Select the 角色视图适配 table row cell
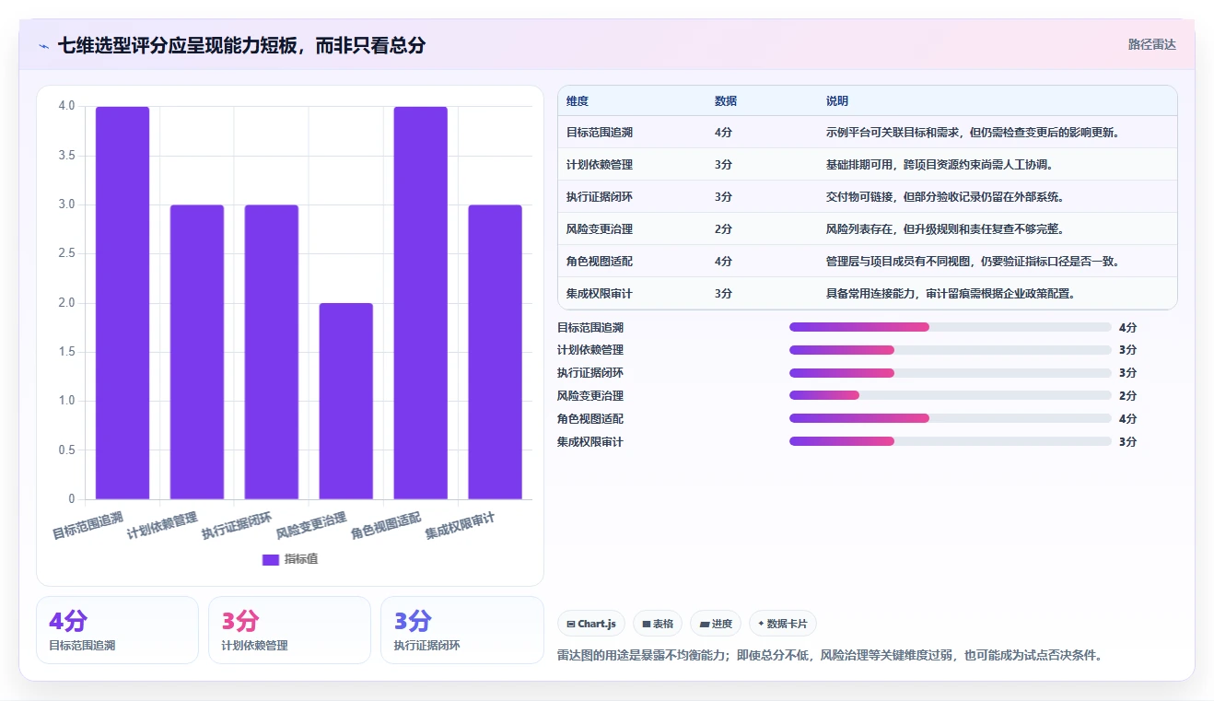The image size is (1214, 701). point(600,262)
